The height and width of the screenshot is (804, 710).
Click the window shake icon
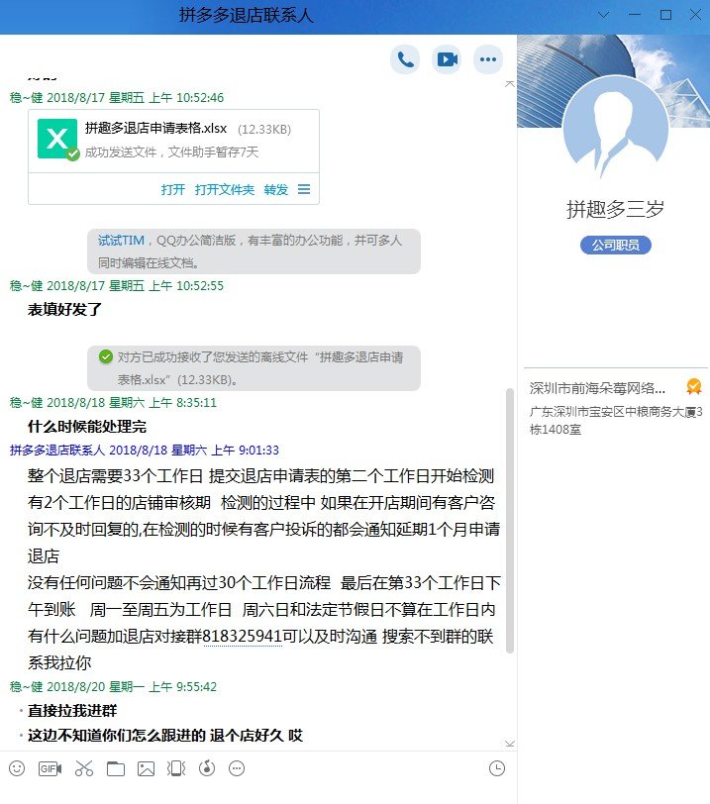pos(176,768)
